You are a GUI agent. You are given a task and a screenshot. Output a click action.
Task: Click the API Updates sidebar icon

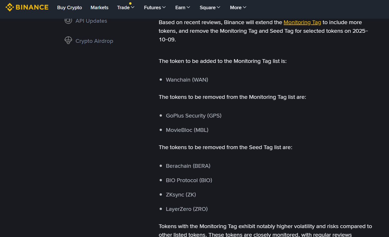pyautogui.click(x=68, y=21)
